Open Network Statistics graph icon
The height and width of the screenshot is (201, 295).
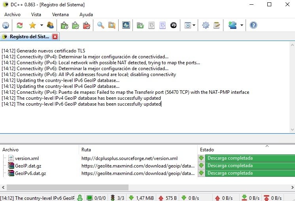(x=126, y=25)
